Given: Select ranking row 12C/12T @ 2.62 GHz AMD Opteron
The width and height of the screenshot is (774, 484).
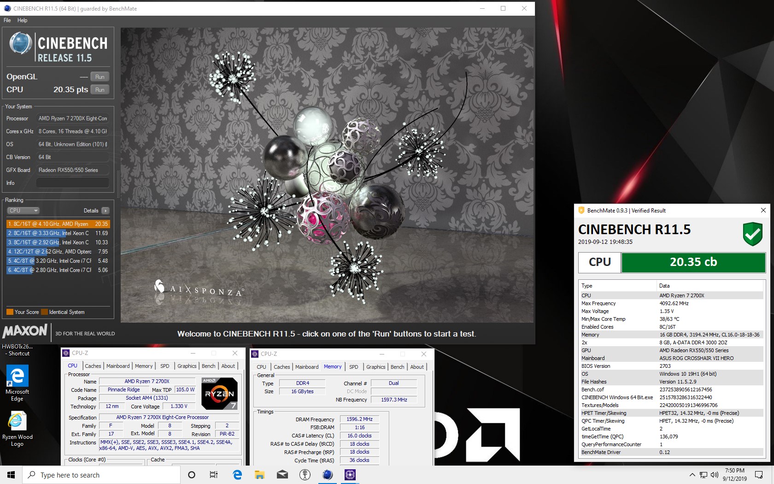Looking at the screenshot, I should (x=58, y=252).
